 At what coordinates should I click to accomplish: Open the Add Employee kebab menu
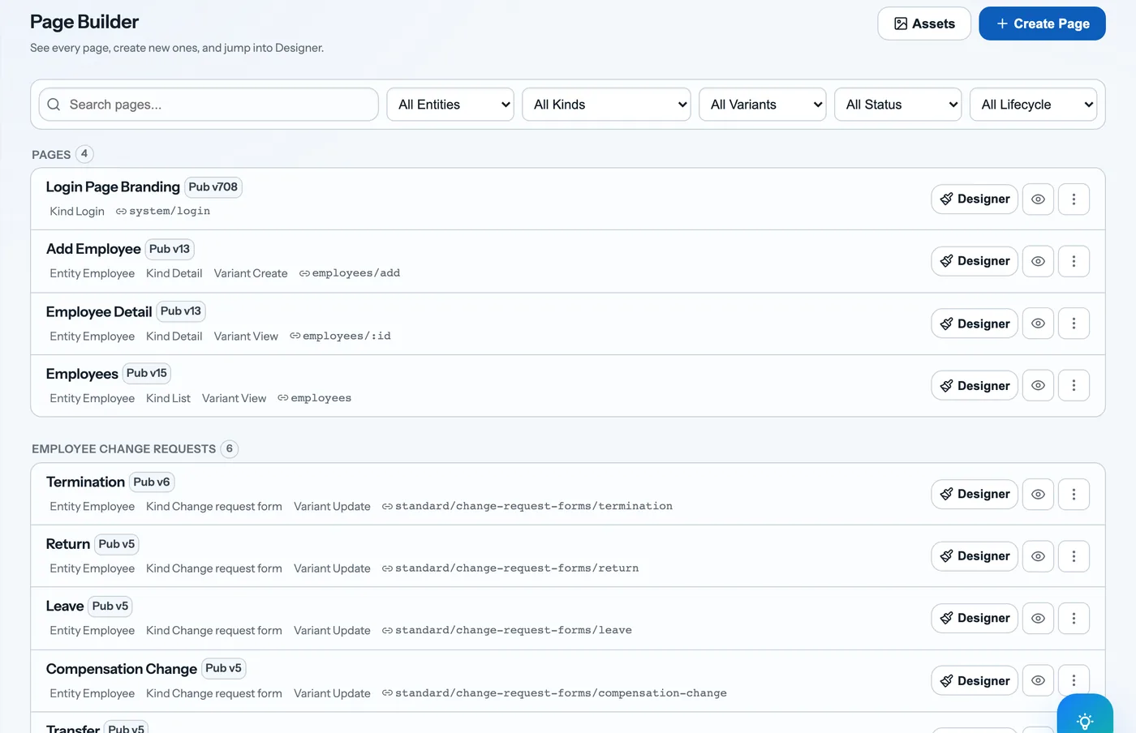[1074, 261]
